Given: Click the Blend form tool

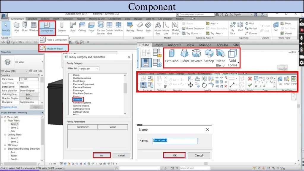Looking at the screenshot, I should [184, 56].
